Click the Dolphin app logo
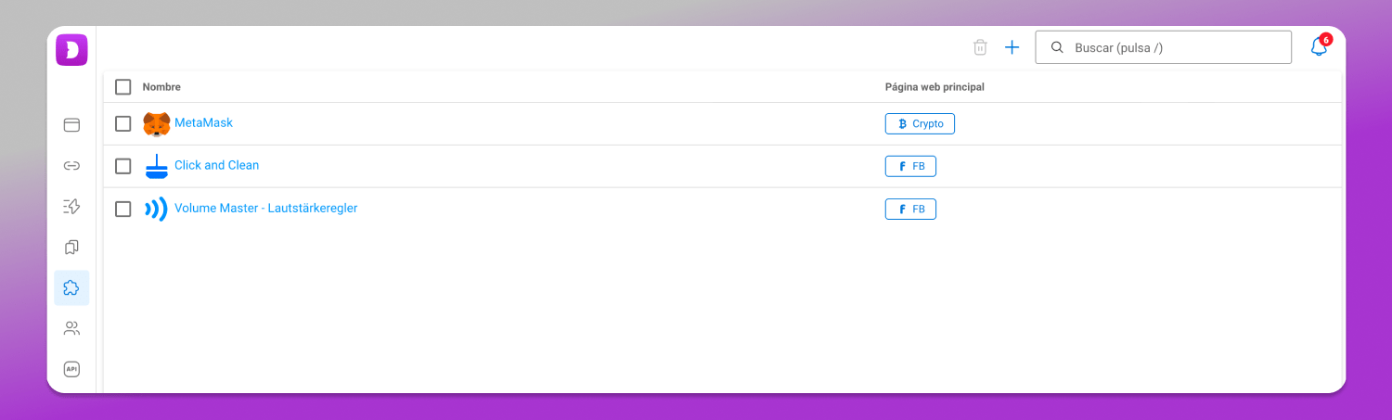 point(71,50)
